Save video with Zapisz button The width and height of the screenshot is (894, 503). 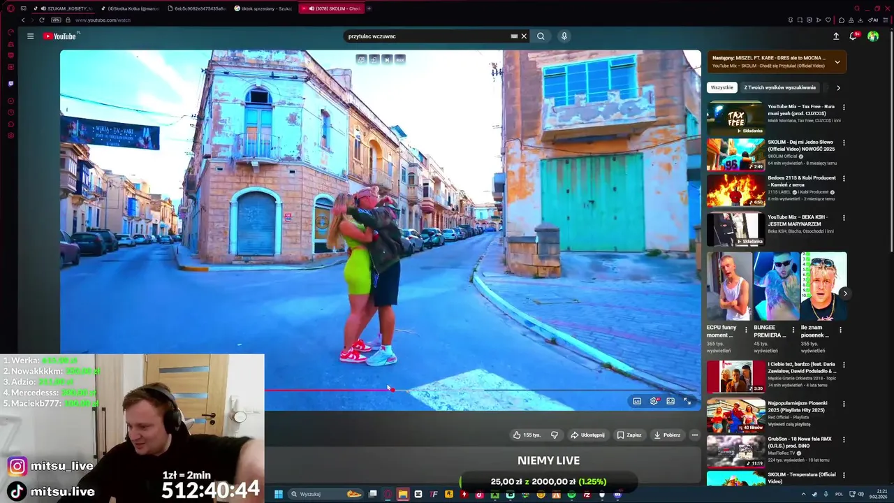coord(629,435)
